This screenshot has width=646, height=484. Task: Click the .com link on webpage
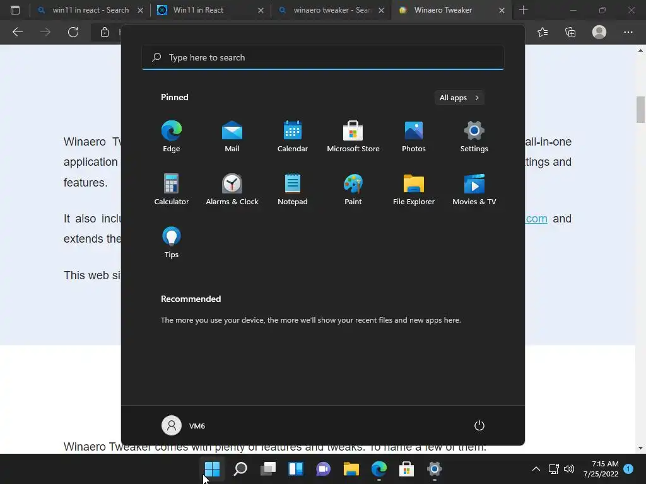tap(536, 219)
